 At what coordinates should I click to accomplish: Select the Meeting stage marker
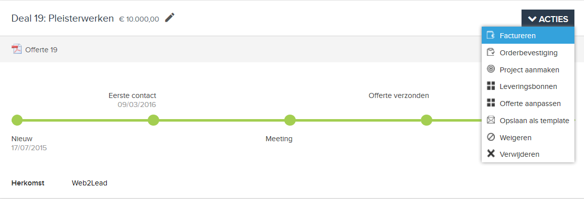pyautogui.click(x=290, y=120)
